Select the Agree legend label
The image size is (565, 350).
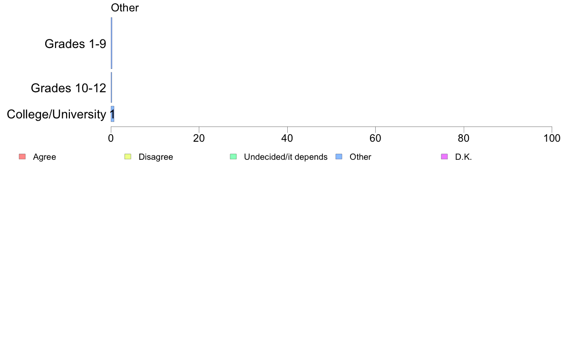[44, 157]
